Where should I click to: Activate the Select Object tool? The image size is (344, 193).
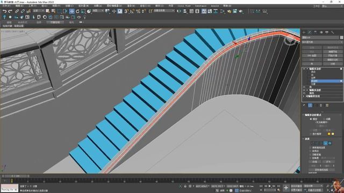pyautogui.click(x=48, y=11)
